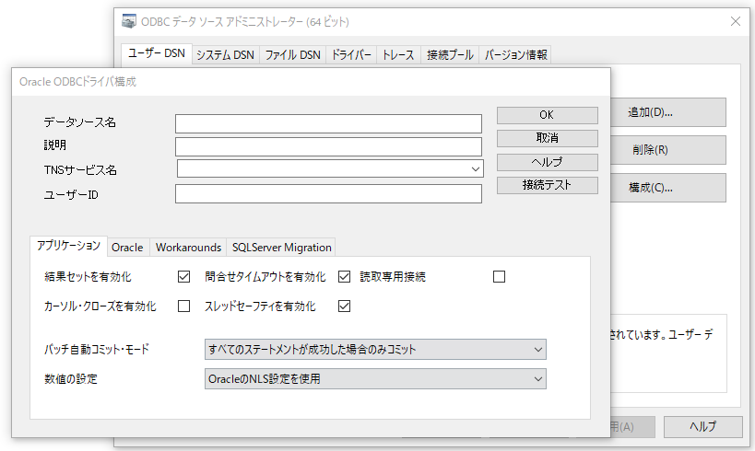Open the Workarounds tab
The width and height of the screenshot is (755, 451).
click(x=188, y=248)
